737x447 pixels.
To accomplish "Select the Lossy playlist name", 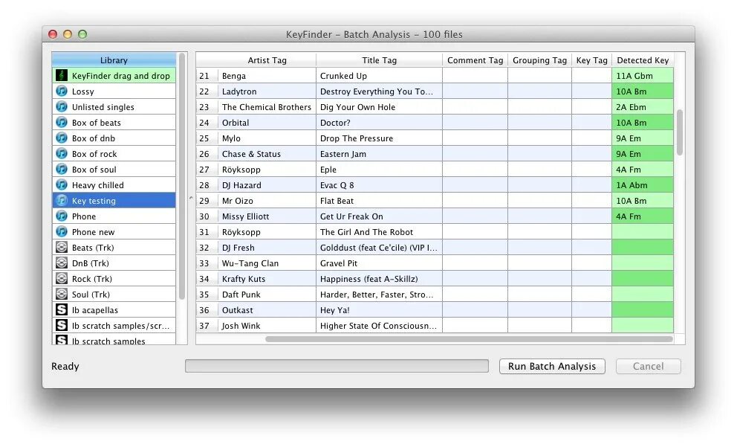I will pyautogui.click(x=82, y=91).
